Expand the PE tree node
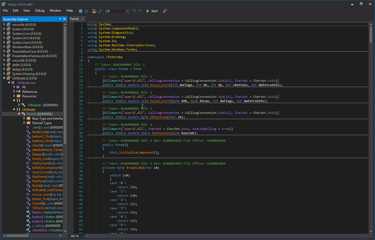The image size is (375, 240). 14,87
